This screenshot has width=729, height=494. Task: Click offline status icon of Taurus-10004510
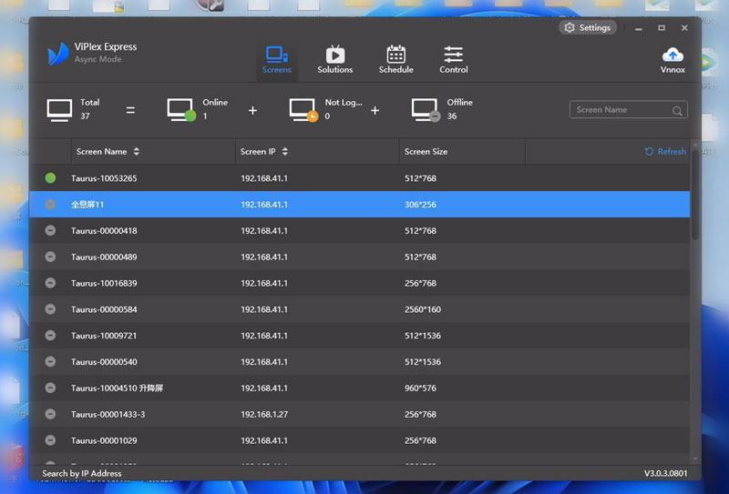50,388
